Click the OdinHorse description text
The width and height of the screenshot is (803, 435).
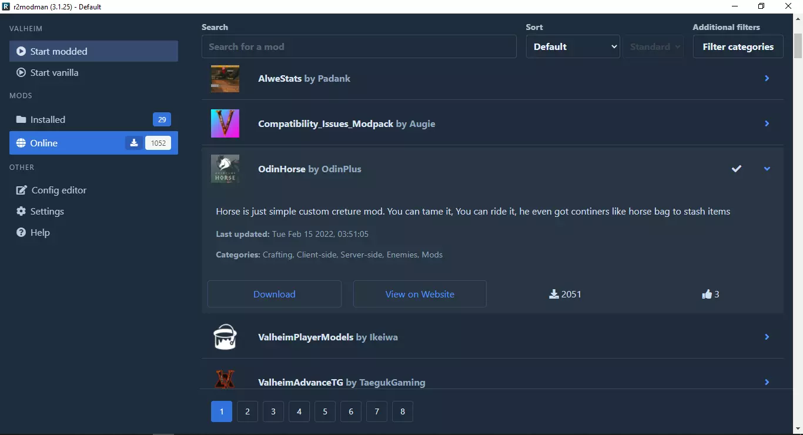click(473, 212)
